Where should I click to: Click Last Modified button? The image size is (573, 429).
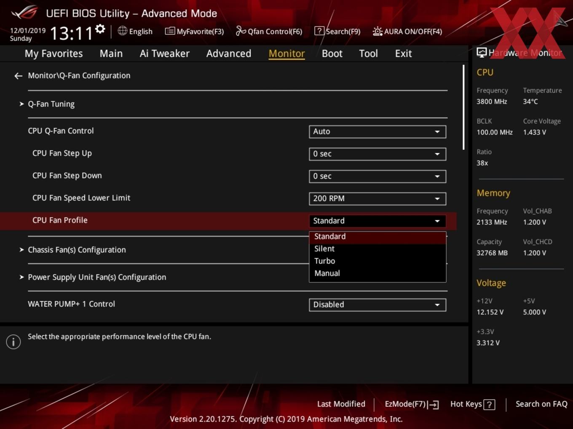coord(341,404)
